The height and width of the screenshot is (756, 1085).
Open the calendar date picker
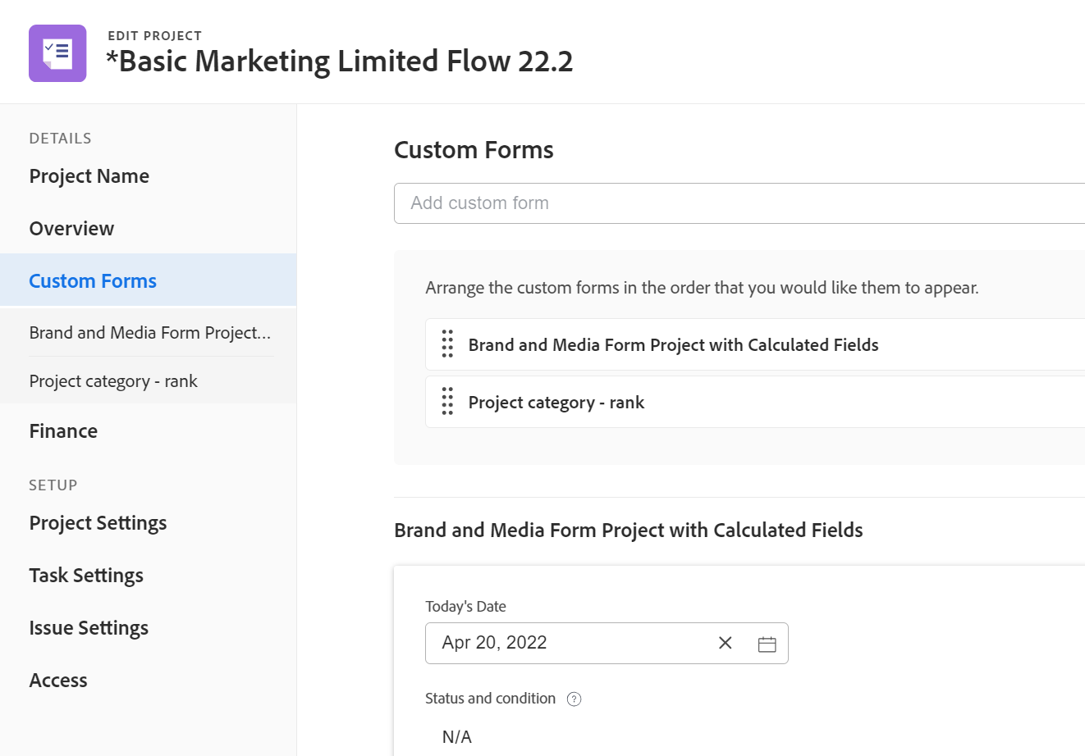coord(767,644)
